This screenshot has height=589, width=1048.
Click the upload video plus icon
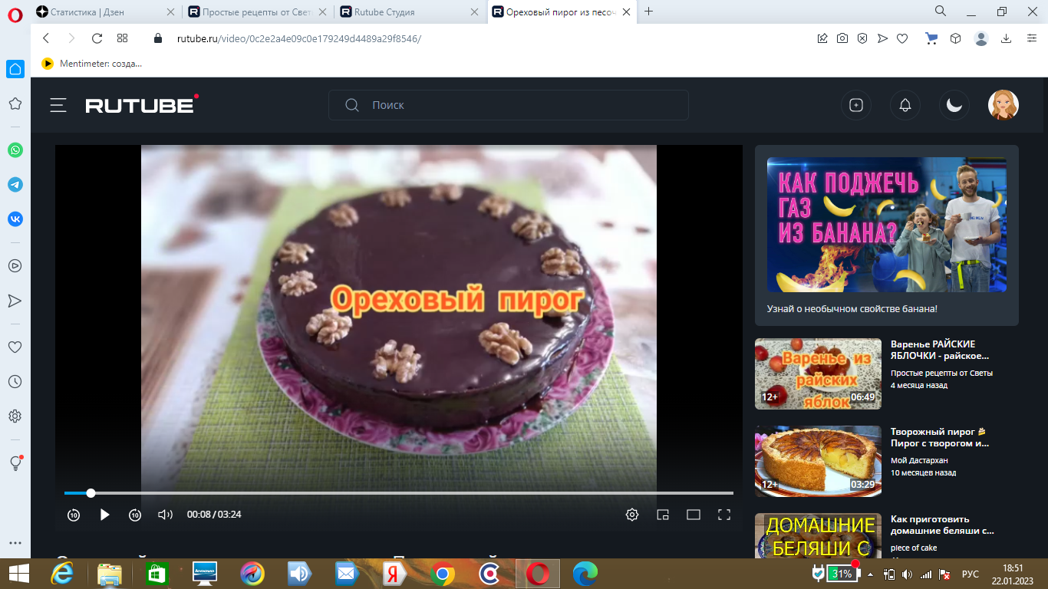tap(856, 105)
